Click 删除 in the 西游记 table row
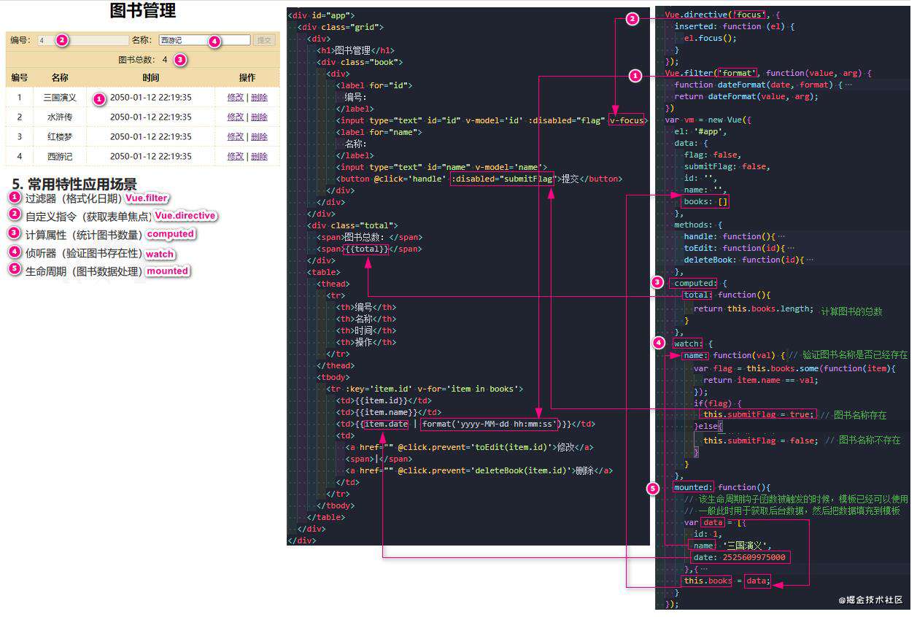Image resolution: width=917 pixels, height=617 pixels. click(259, 156)
